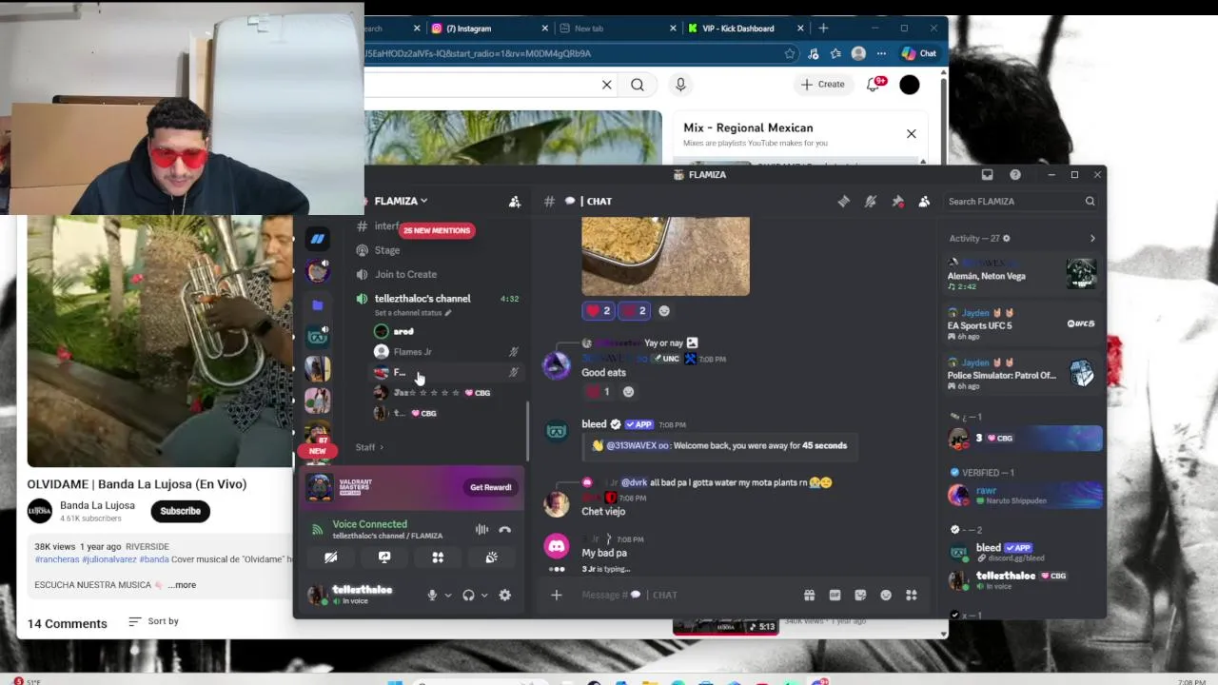Switch to Instagram browser tab
Screen dimensions: 1218x685
coord(489,29)
